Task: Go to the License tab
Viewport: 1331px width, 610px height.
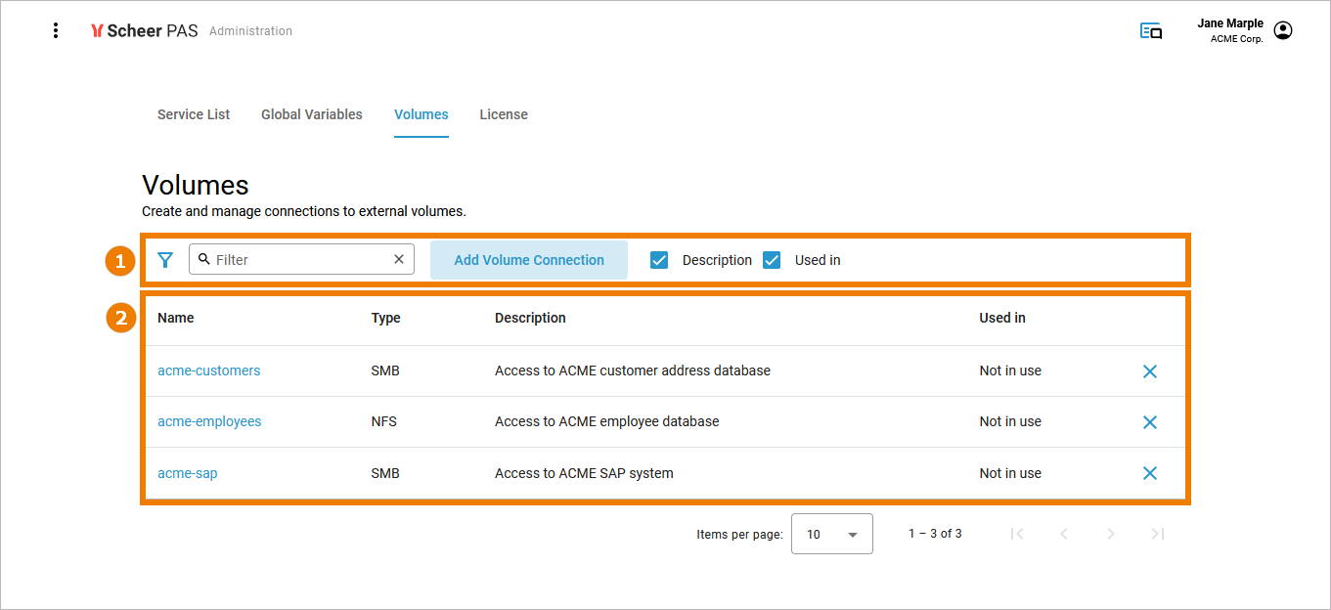Action: click(504, 114)
